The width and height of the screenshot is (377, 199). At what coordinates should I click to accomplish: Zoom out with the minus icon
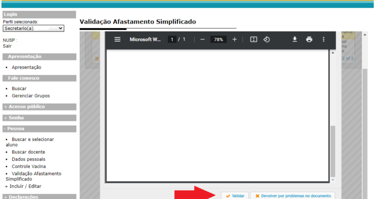[x=203, y=39]
